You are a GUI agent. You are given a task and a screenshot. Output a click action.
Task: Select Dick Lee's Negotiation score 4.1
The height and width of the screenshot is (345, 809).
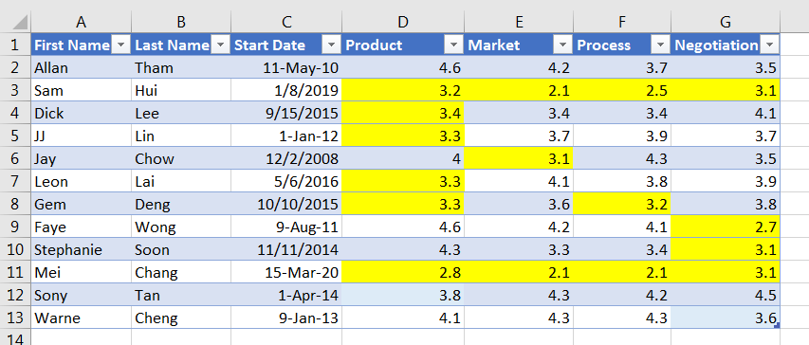[726, 113]
